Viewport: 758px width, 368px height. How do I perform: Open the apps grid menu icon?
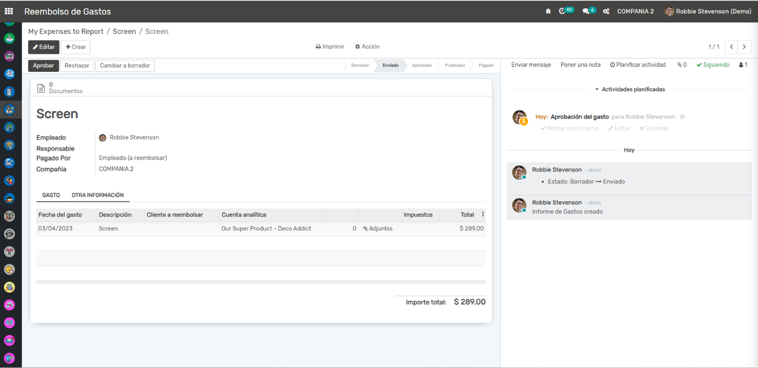point(9,11)
